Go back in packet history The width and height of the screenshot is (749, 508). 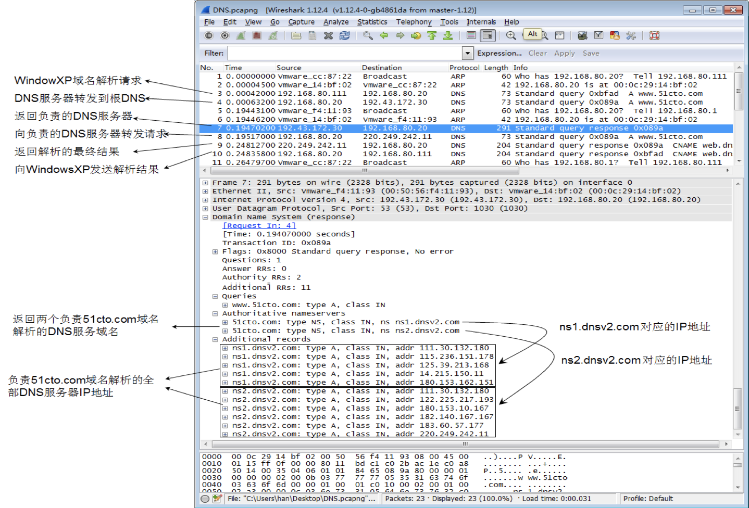384,36
